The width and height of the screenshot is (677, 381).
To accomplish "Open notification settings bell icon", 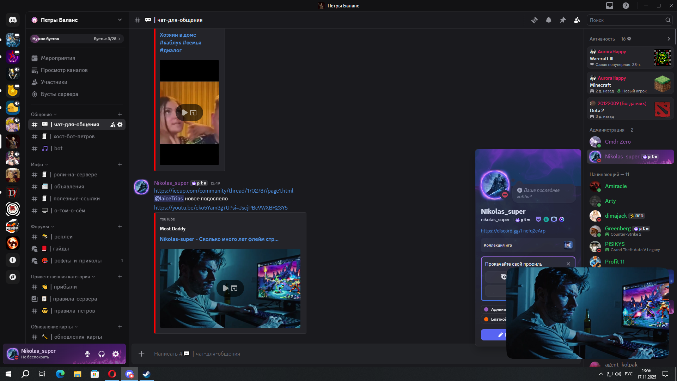I will click(549, 20).
